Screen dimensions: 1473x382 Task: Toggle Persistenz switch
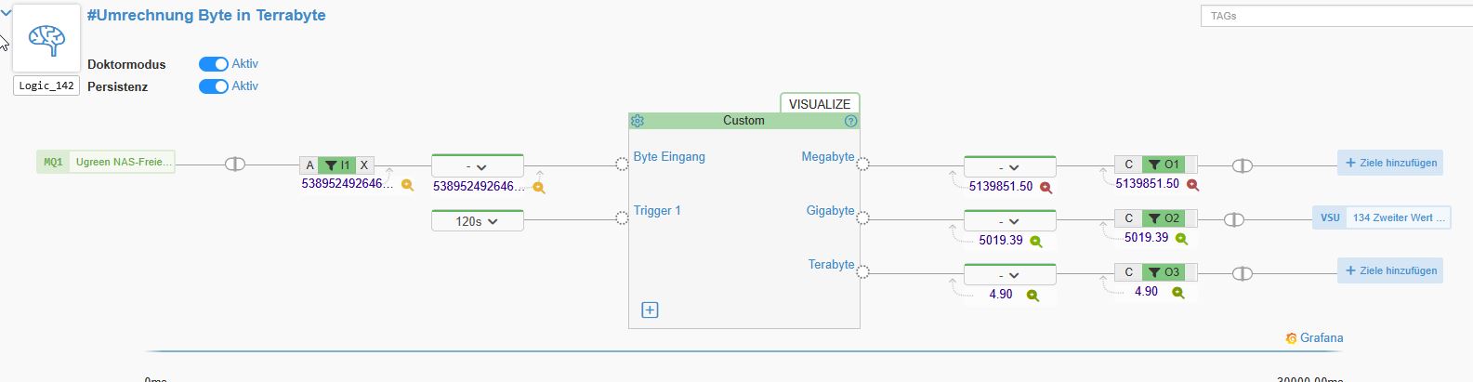[214, 86]
